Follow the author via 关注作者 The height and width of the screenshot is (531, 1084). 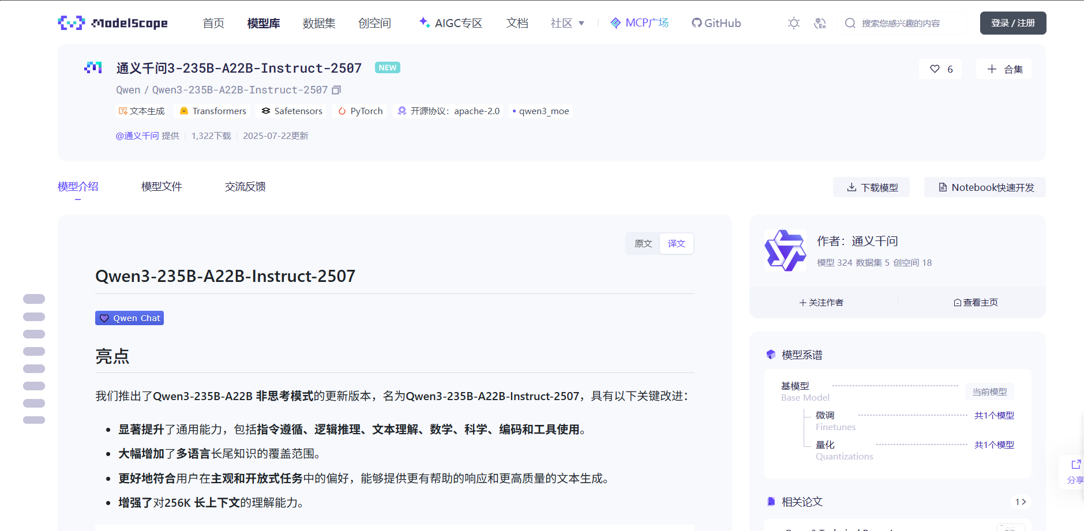tap(822, 302)
